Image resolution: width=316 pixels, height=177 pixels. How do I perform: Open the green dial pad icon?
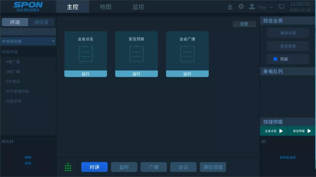click(68, 167)
